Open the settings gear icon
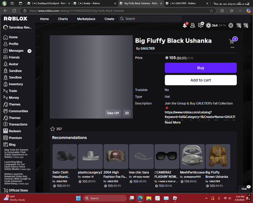253x203 pixels. (231, 25)
